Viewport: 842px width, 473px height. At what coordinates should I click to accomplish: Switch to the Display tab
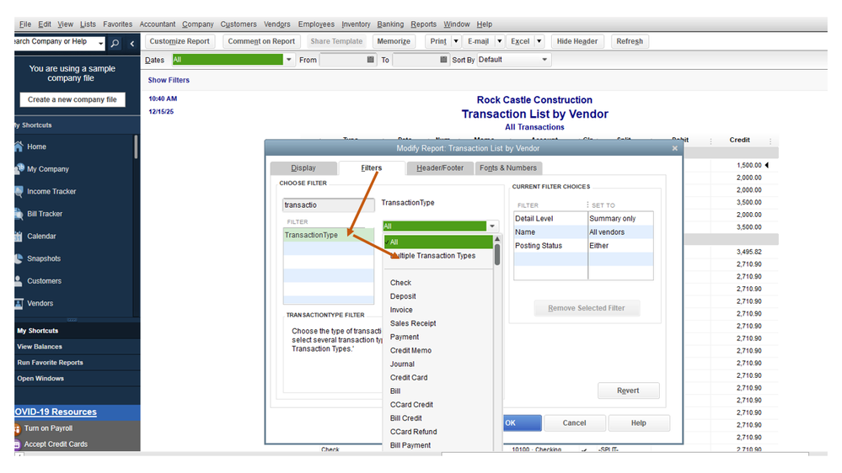[x=303, y=167]
